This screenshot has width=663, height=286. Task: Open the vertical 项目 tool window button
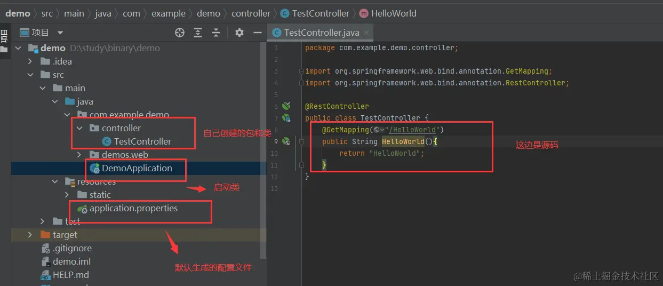(x=5, y=41)
